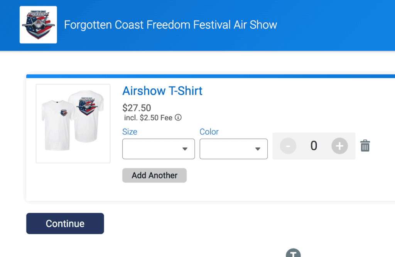Click the quantity count showing 0
395x257 pixels.
pos(314,146)
